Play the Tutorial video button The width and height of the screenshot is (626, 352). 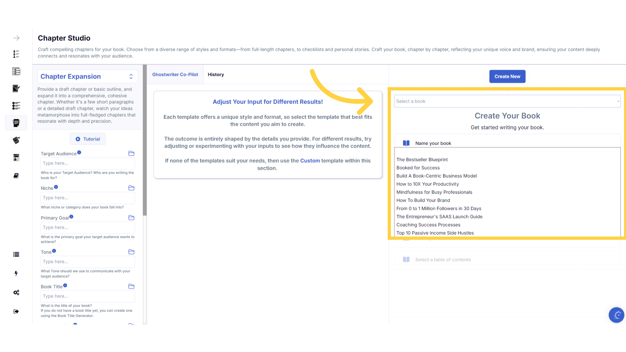pyautogui.click(x=88, y=139)
